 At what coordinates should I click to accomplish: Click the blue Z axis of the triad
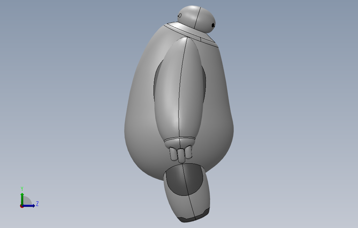29,206
